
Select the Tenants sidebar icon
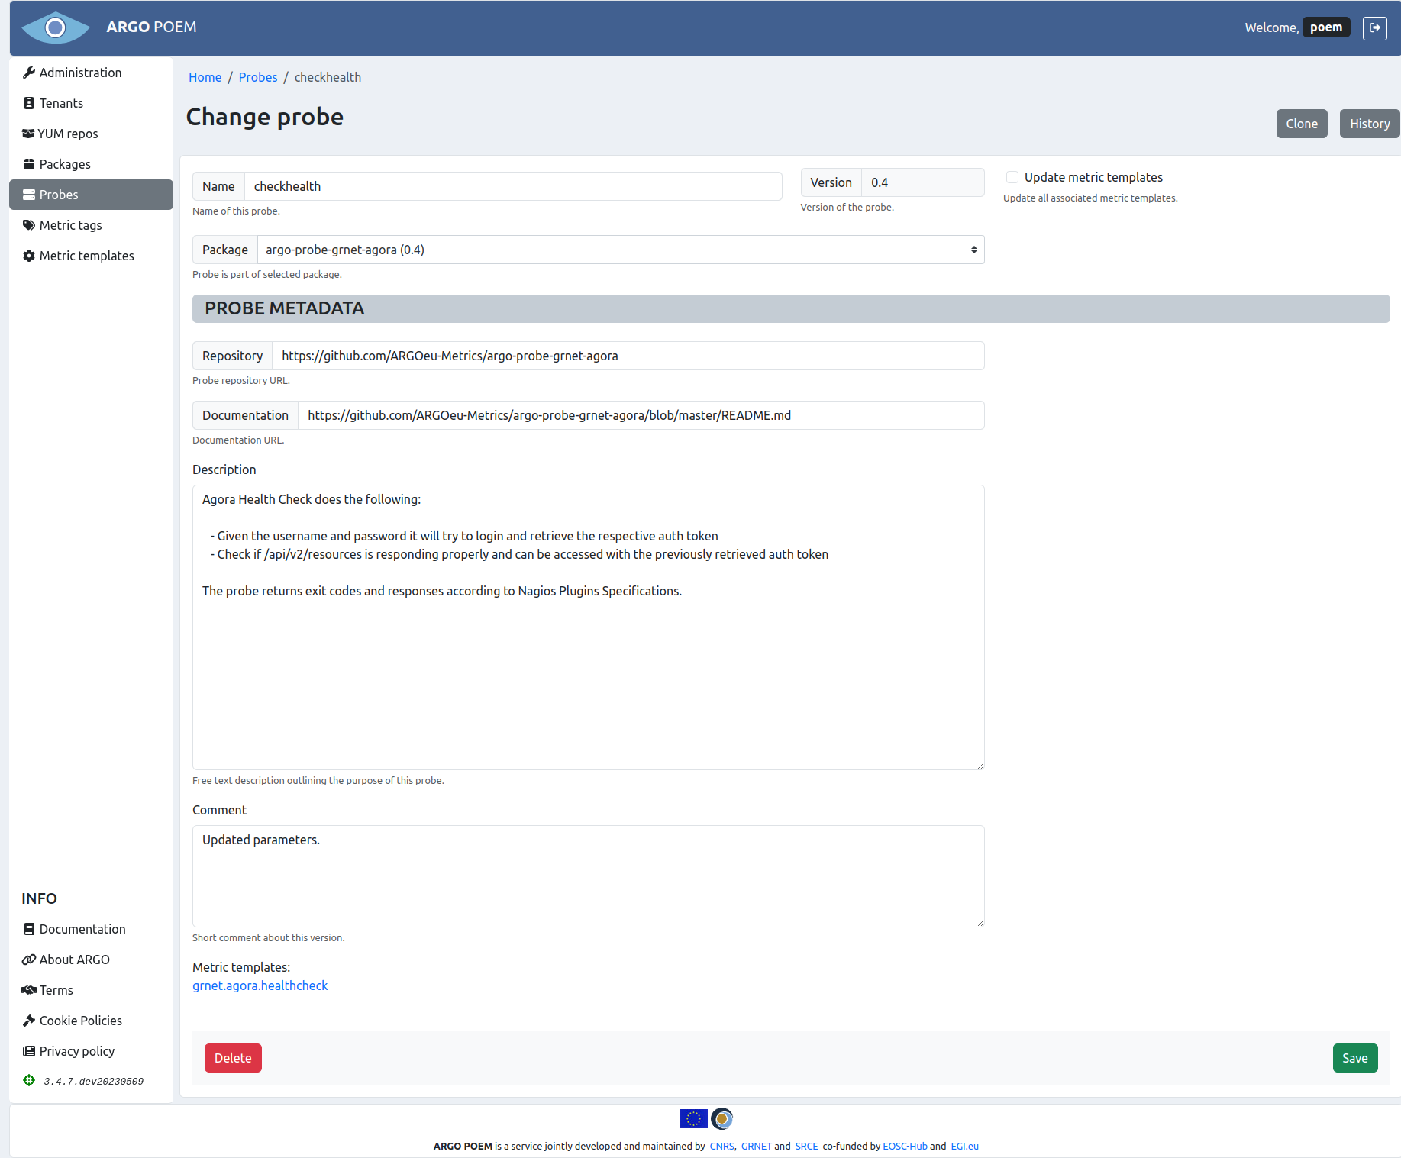coord(29,102)
